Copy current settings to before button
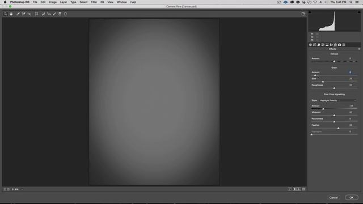Viewport: 363px width, 204px height. tap(299, 189)
